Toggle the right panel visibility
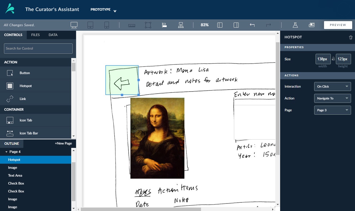Image resolution: width=355 pixels, height=211 pixels. [x=236, y=25]
